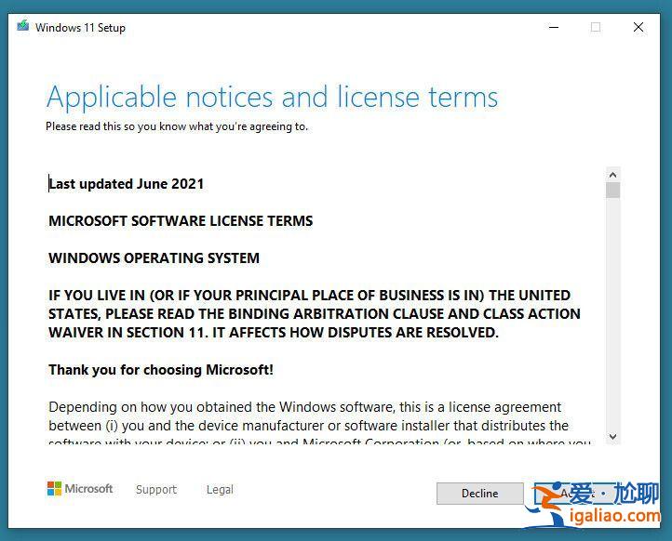Click the Windows 11 Setup title icon
Viewport: 672px width, 541px height.
click(x=22, y=27)
